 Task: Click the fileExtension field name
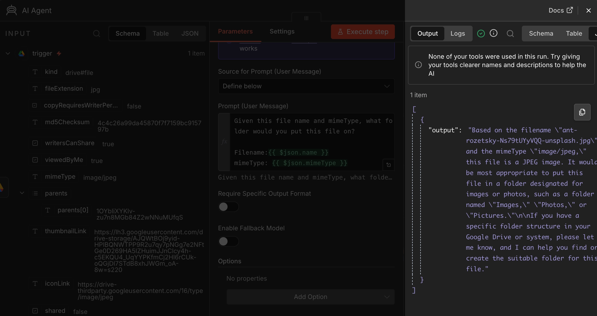(x=64, y=89)
